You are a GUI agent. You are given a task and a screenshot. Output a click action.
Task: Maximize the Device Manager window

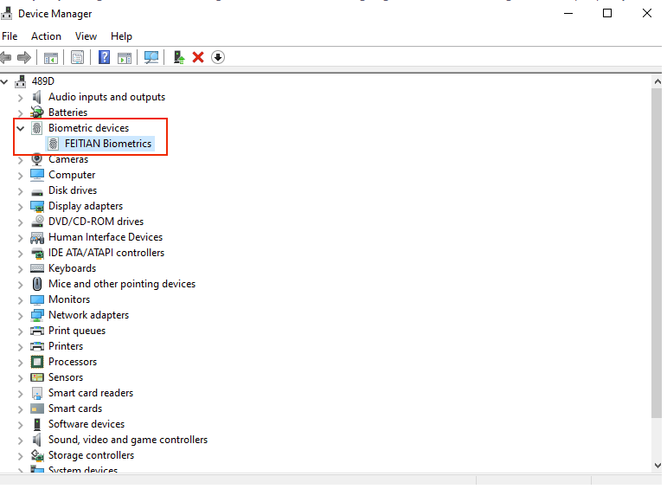607,14
